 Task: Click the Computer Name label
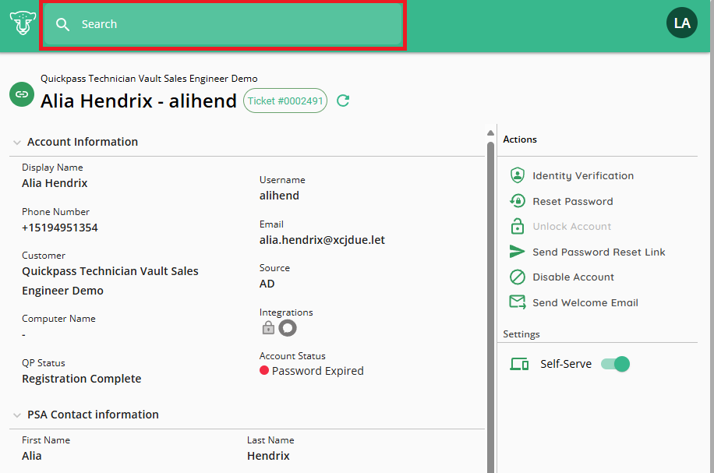pos(58,319)
